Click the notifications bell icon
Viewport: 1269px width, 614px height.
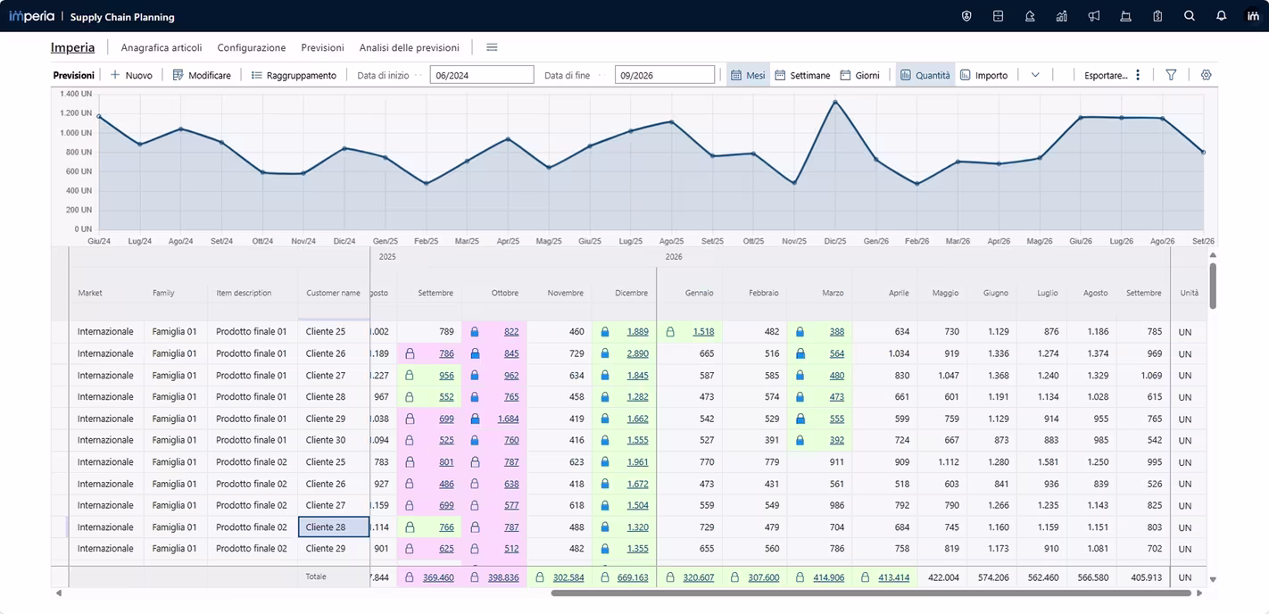(1222, 16)
